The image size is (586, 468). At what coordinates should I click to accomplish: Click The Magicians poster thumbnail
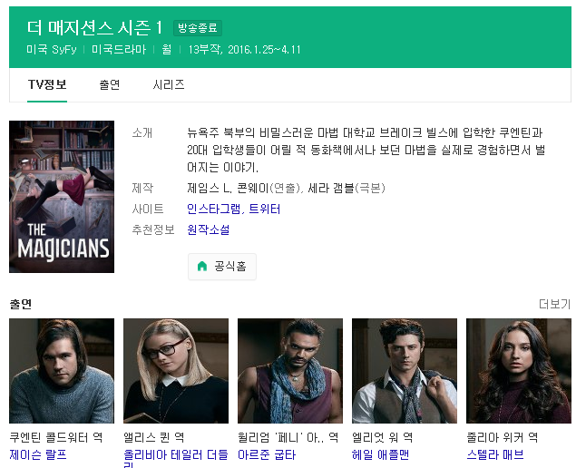pyautogui.click(x=62, y=197)
